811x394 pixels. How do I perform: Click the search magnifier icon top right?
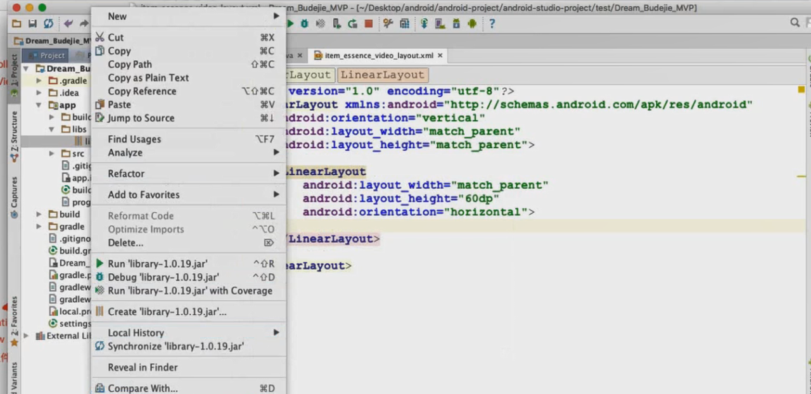[x=795, y=23]
